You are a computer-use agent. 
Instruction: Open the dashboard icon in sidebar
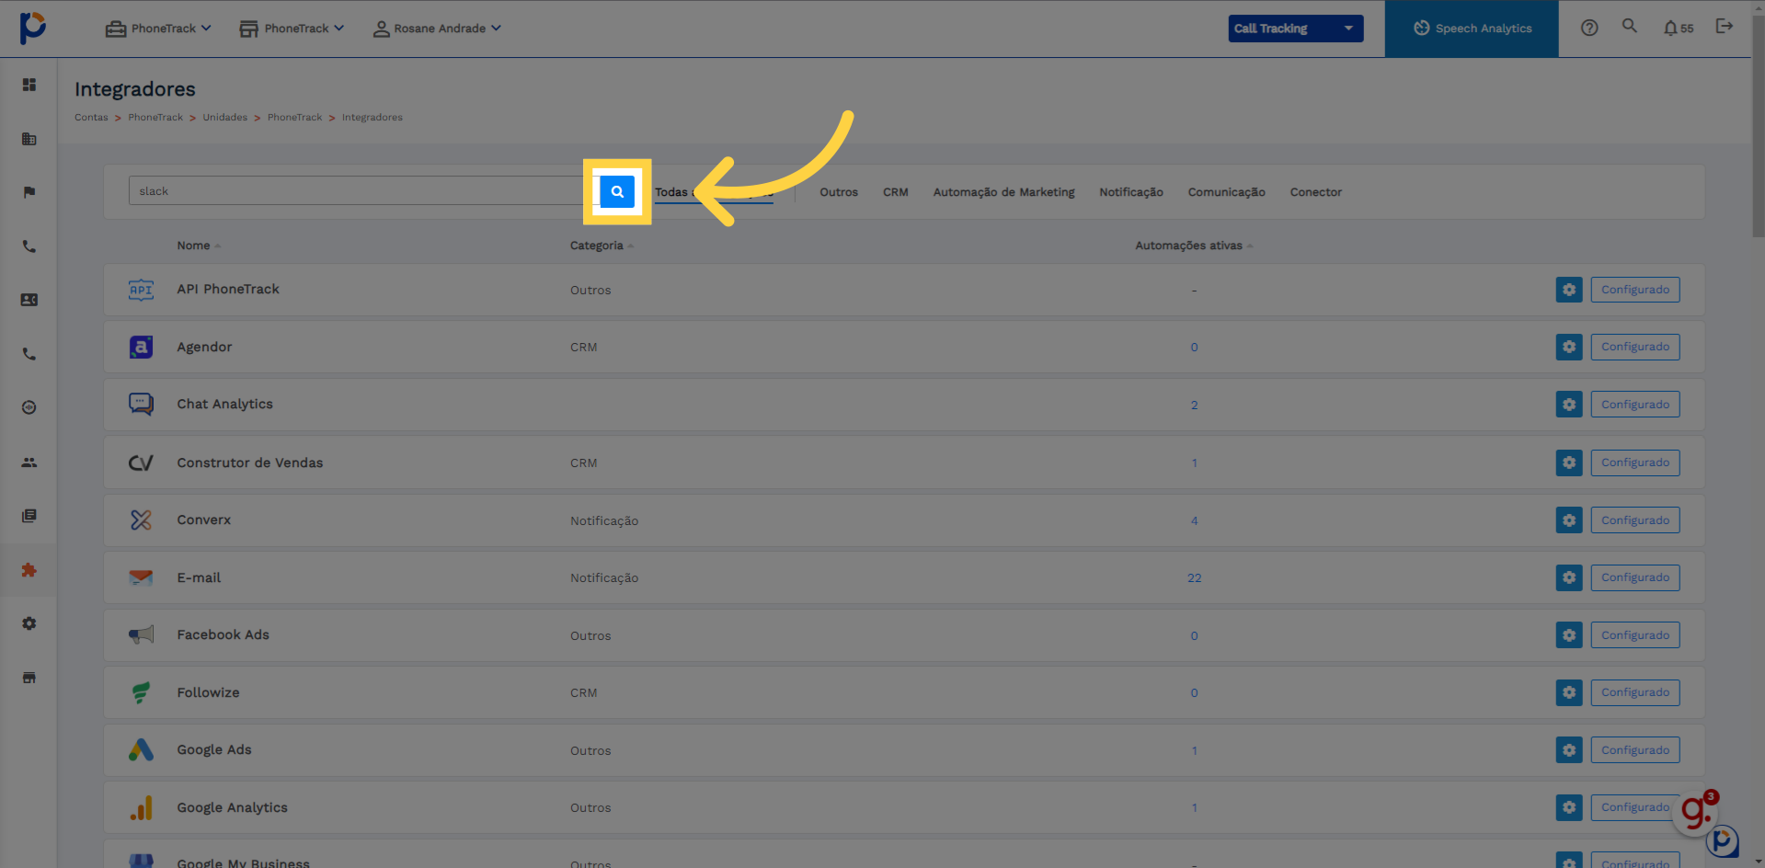29,85
